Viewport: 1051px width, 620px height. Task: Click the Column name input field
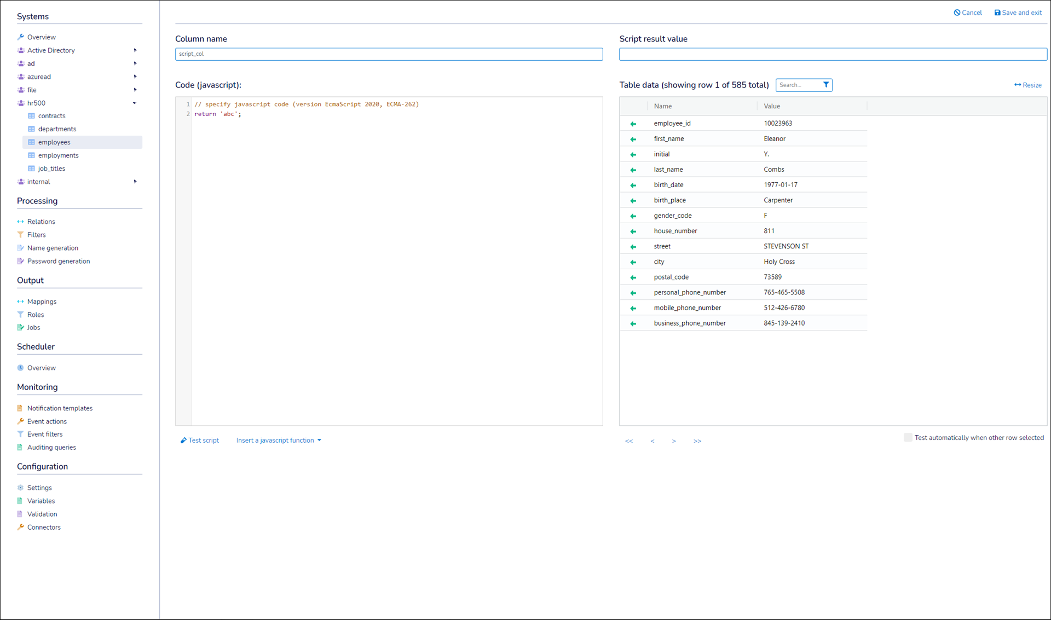[389, 54]
